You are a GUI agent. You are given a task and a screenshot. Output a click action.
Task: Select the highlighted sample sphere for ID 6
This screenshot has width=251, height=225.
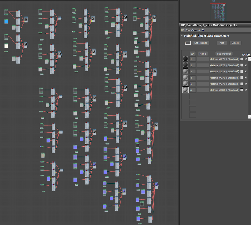[185, 90]
